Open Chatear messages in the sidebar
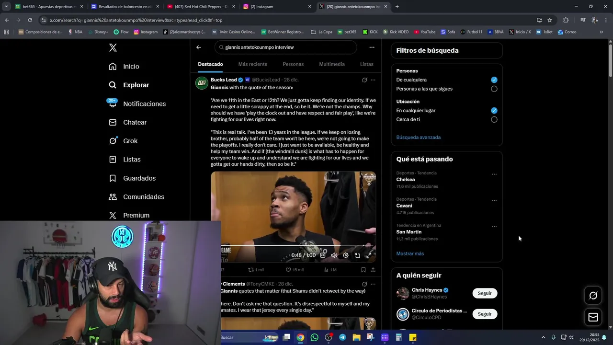 pos(127,122)
